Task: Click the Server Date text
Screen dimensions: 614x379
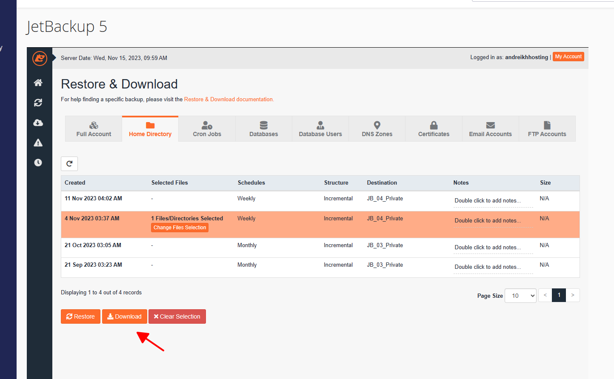Action: pyautogui.click(x=114, y=58)
